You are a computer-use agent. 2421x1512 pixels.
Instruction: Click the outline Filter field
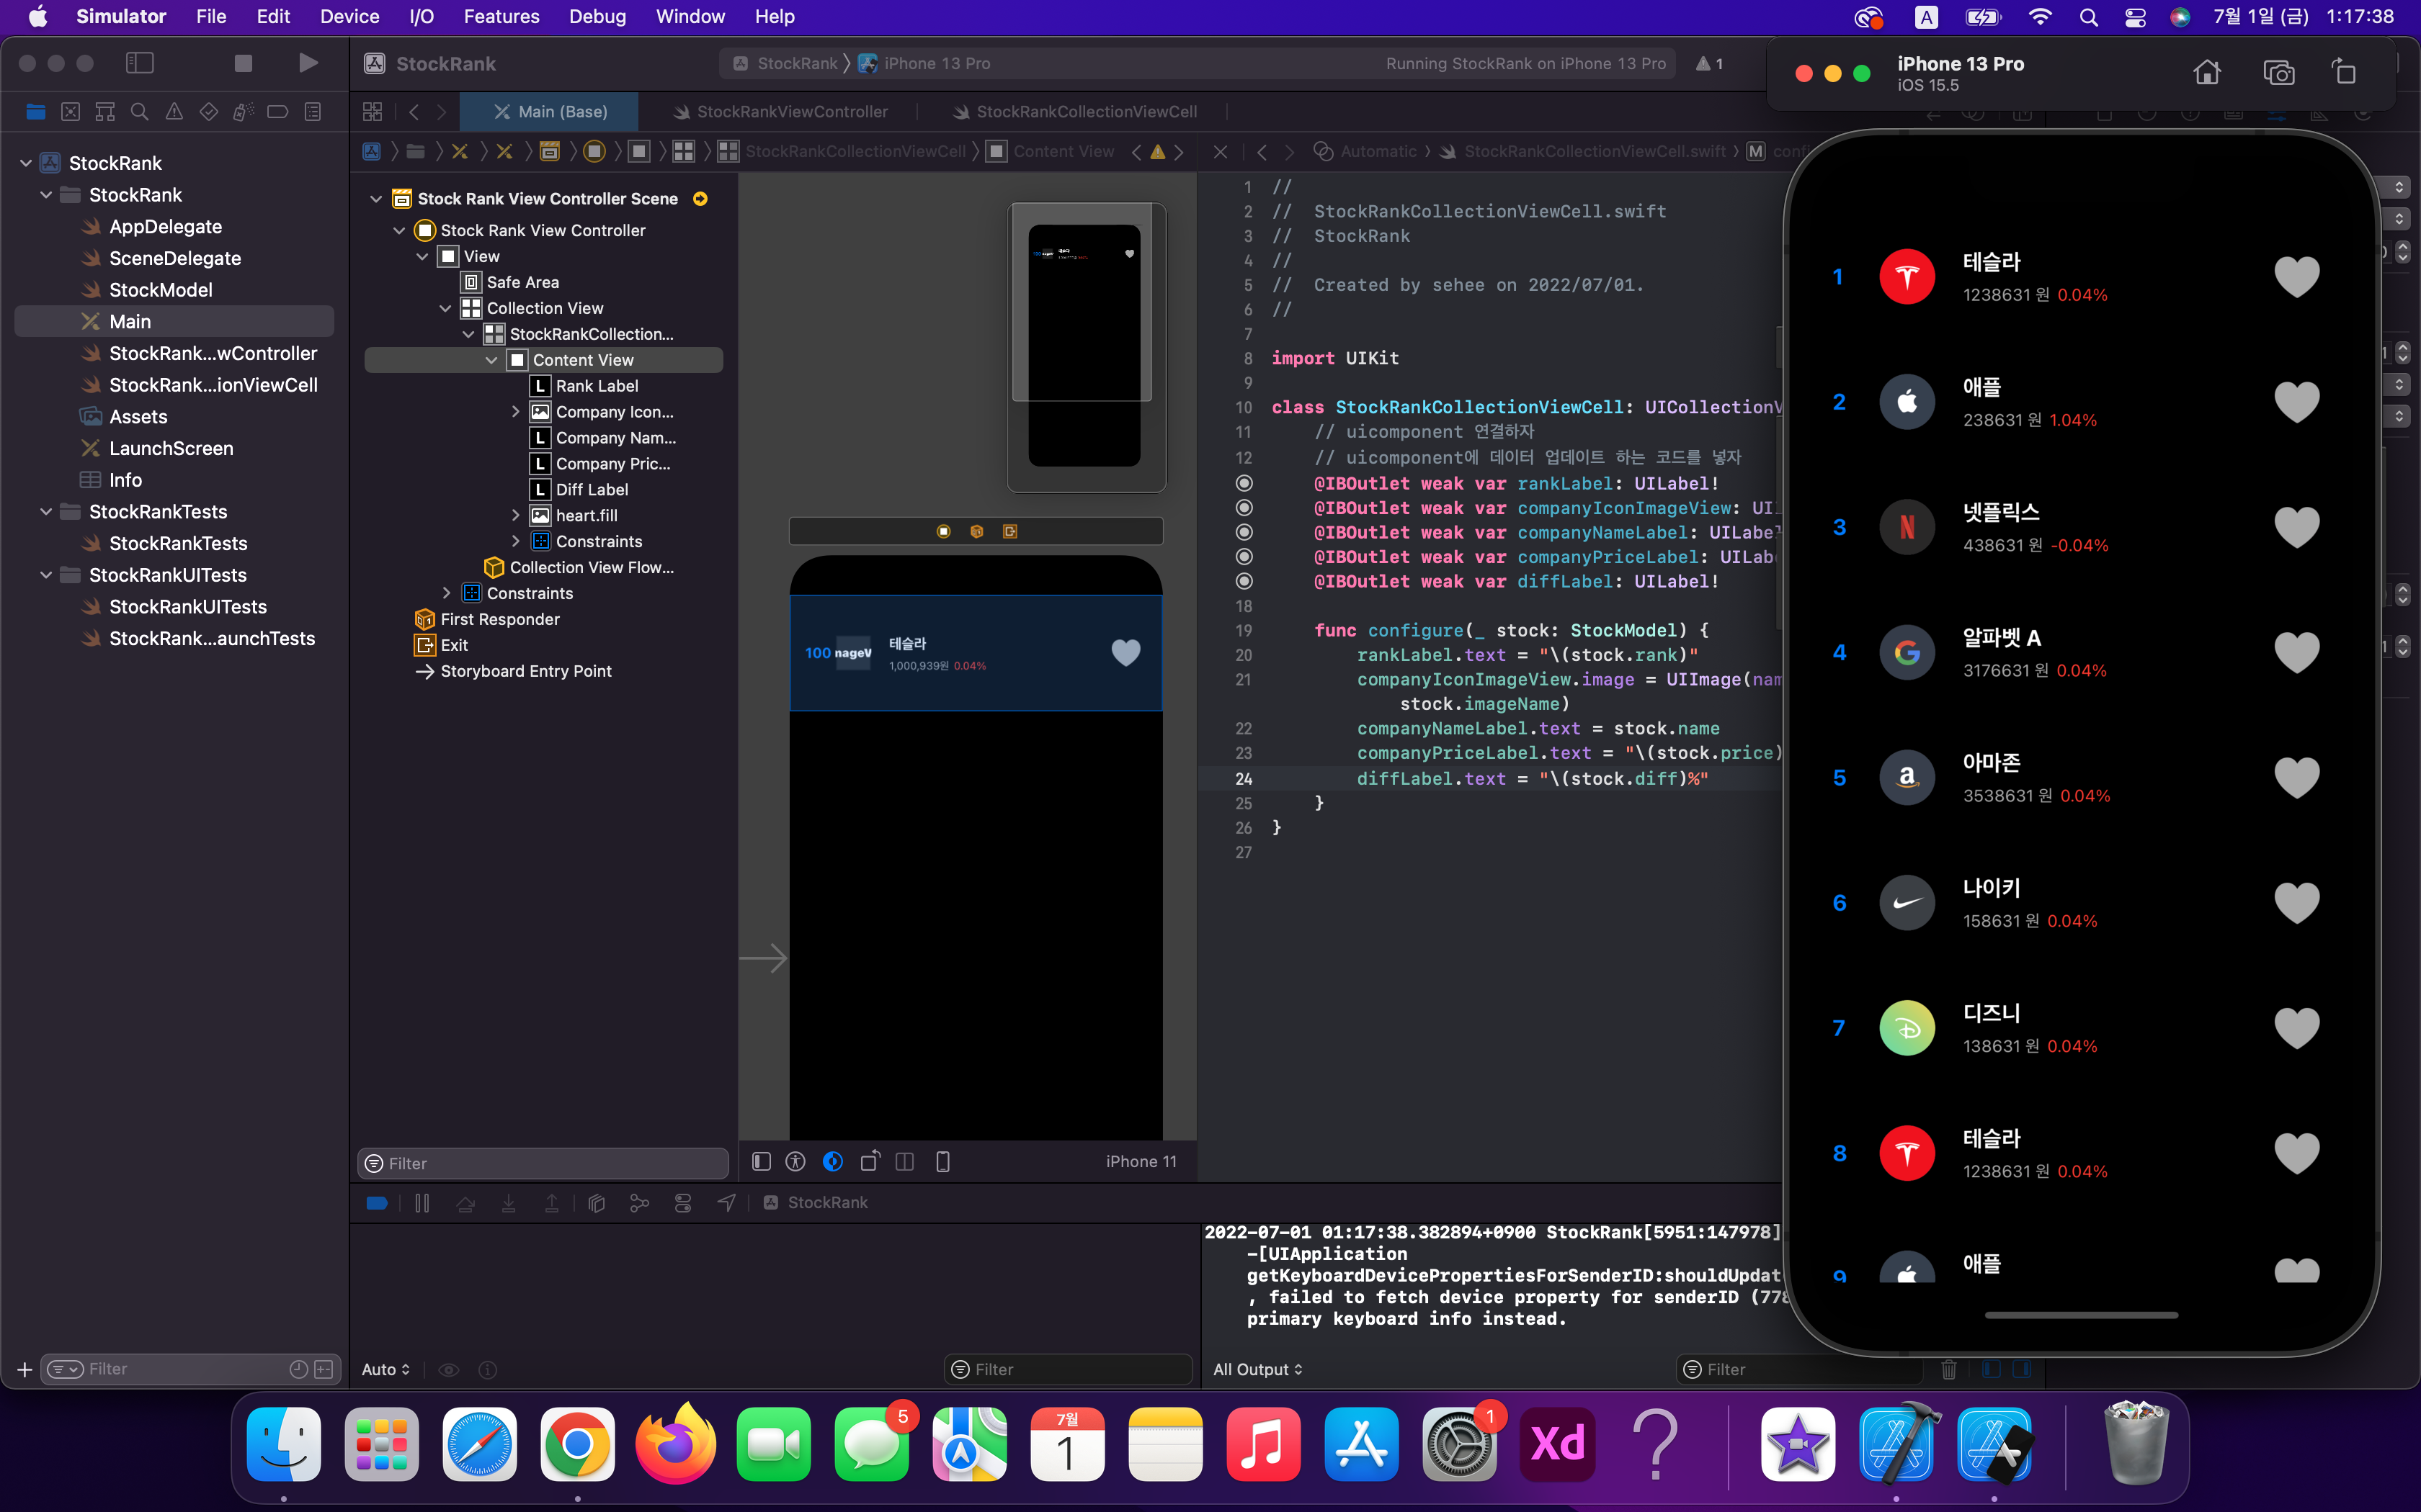tap(545, 1163)
